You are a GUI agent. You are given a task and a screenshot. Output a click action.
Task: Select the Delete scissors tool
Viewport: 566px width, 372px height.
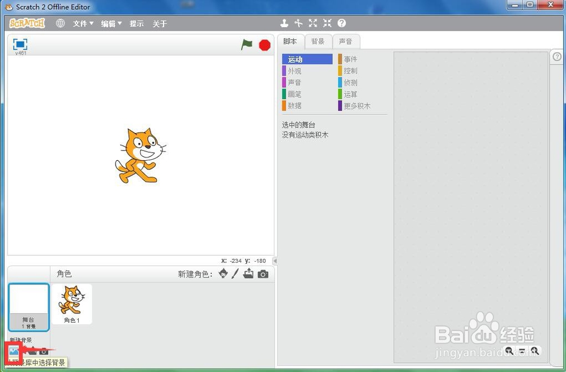pos(298,23)
